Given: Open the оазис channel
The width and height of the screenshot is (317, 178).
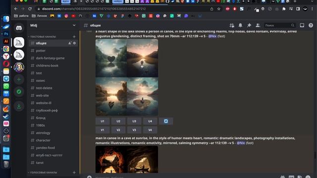Looking at the screenshot, I should coord(53,81).
